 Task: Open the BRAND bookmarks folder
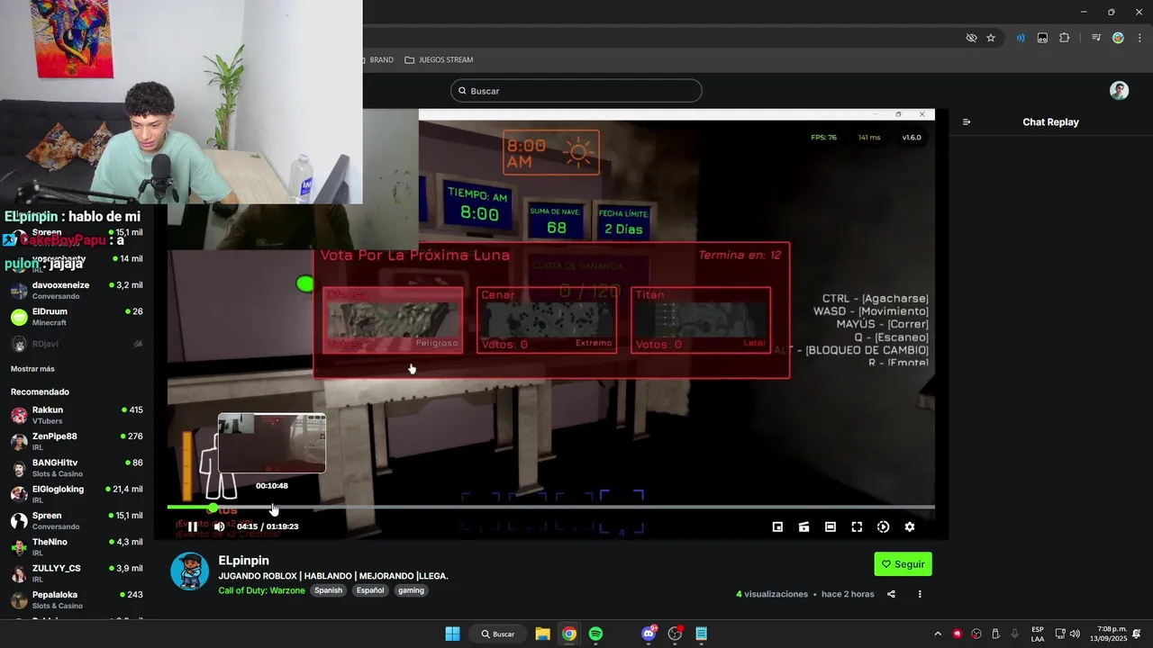pos(377,60)
